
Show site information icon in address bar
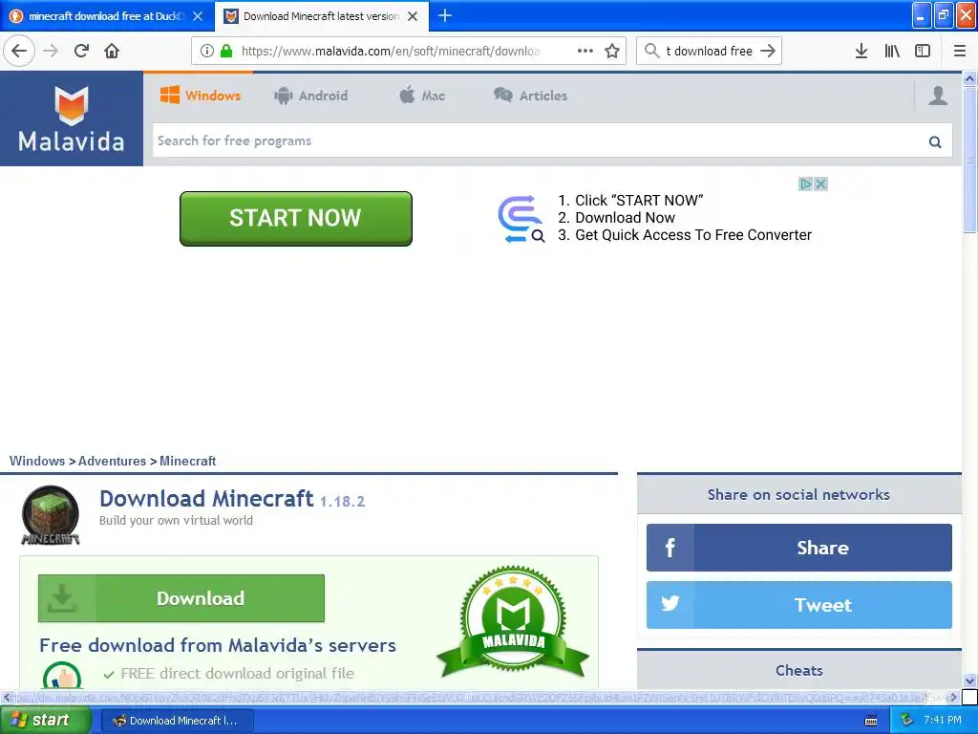[207, 51]
